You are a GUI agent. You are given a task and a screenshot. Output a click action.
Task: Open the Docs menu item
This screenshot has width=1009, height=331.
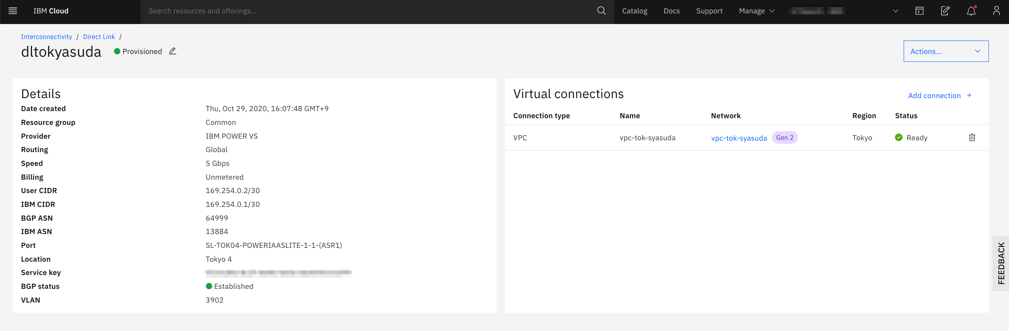click(671, 11)
